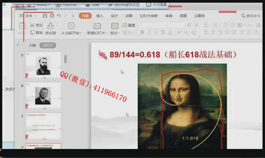Expand the 新建幻灯片 dropdown arrow
265x158 pixels.
click(106, 33)
